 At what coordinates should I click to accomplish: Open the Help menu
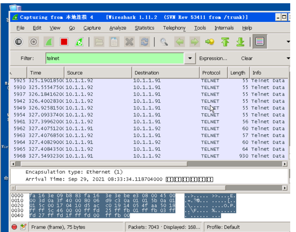click(x=247, y=28)
